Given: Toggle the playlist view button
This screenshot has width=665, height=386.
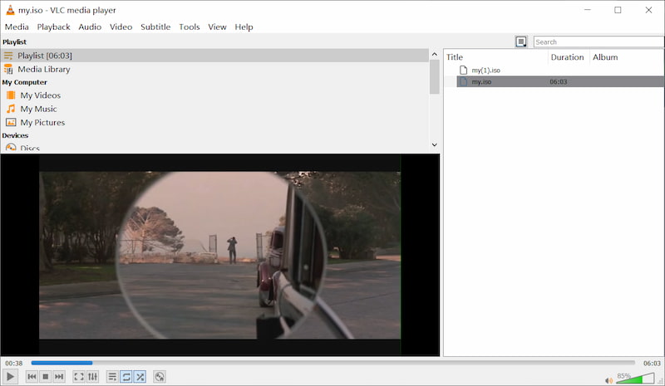Looking at the screenshot, I should (112, 377).
